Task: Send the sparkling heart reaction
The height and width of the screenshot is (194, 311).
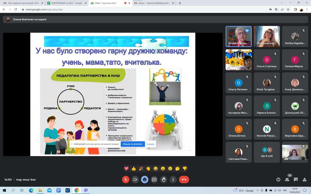Action: click(x=127, y=168)
